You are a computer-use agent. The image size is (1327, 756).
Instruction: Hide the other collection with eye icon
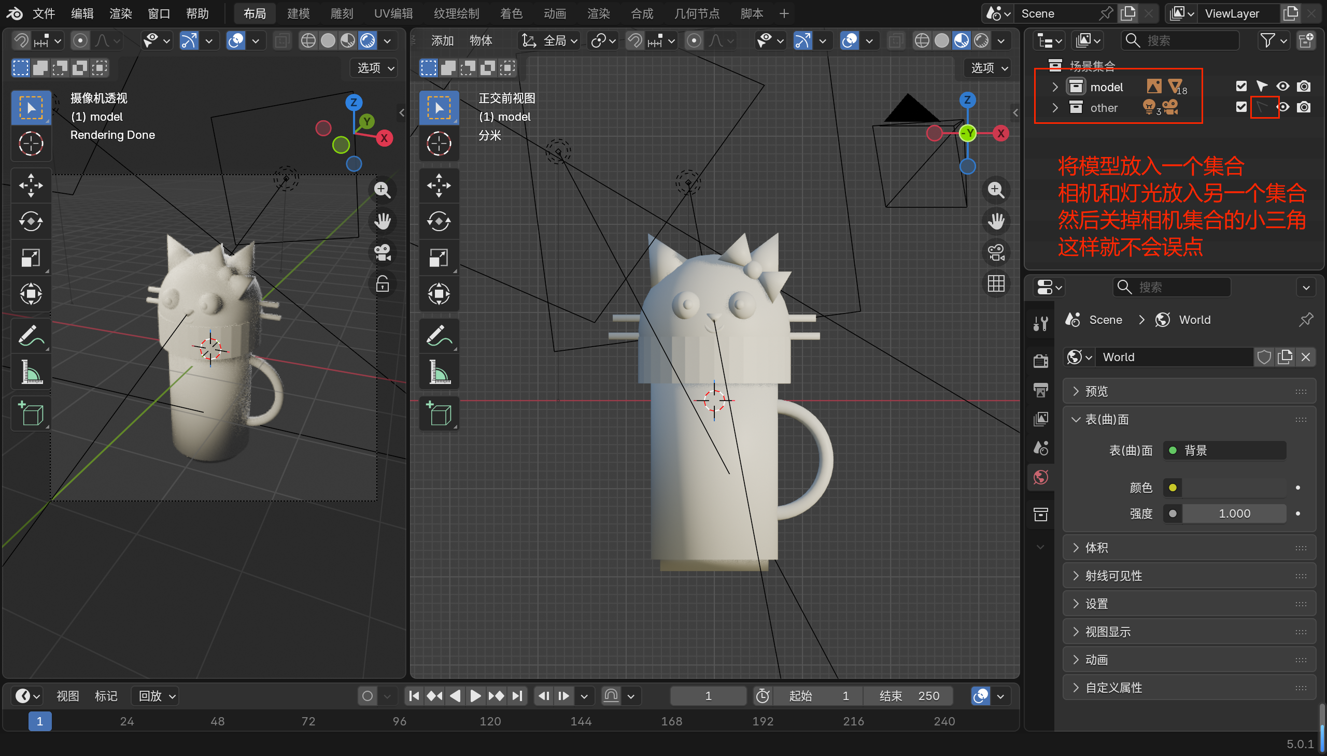[x=1283, y=107]
